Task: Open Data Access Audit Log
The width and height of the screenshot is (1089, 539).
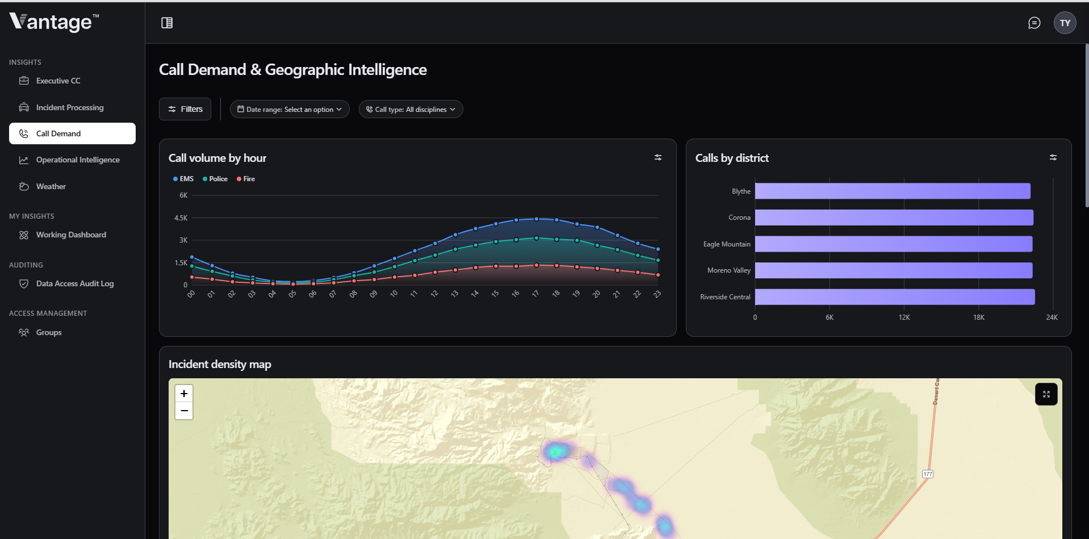Action: [72, 283]
